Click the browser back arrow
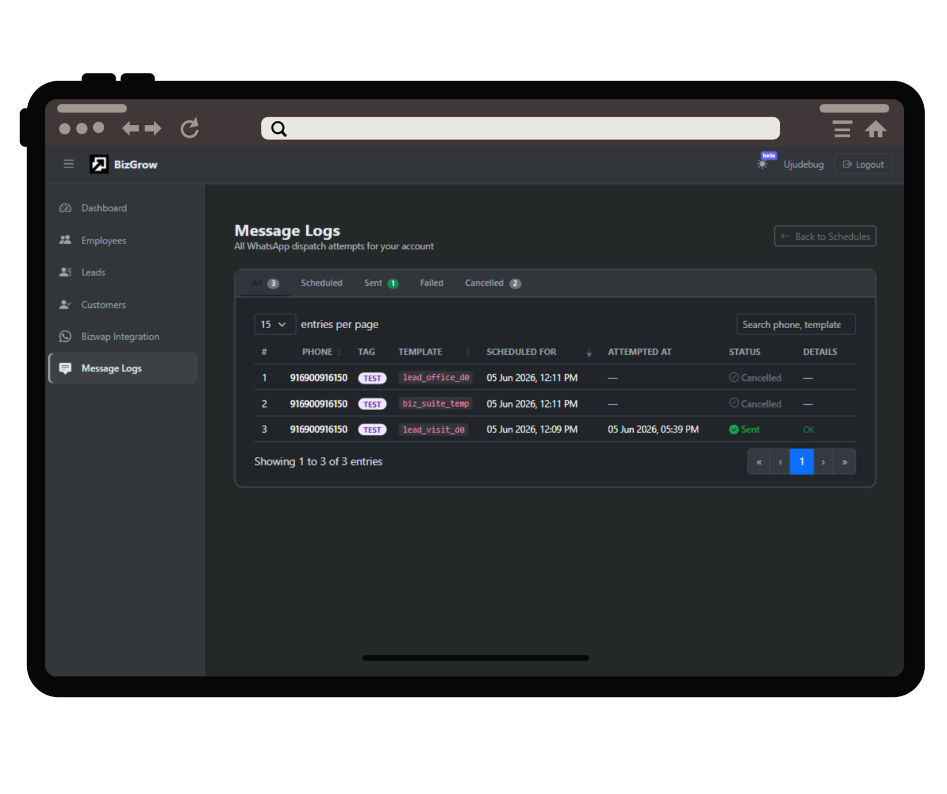 coord(130,128)
